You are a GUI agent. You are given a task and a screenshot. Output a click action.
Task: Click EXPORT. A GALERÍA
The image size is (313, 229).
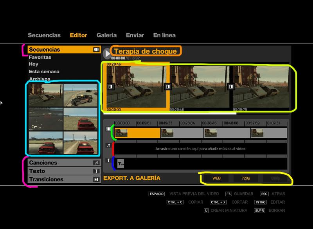pyautogui.click(x=132, y=178)
